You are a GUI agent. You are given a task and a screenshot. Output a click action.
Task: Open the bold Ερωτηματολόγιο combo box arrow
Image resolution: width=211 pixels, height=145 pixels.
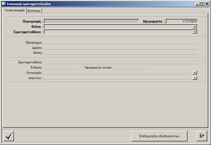tap(195, 32)
